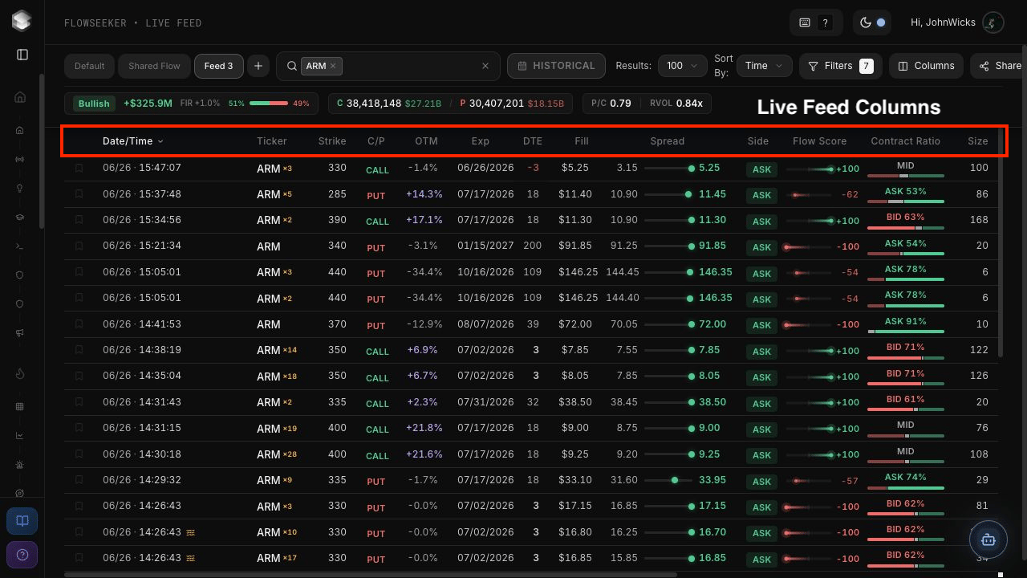Open the keyboard shortcuts help button

tap(815, 22)
